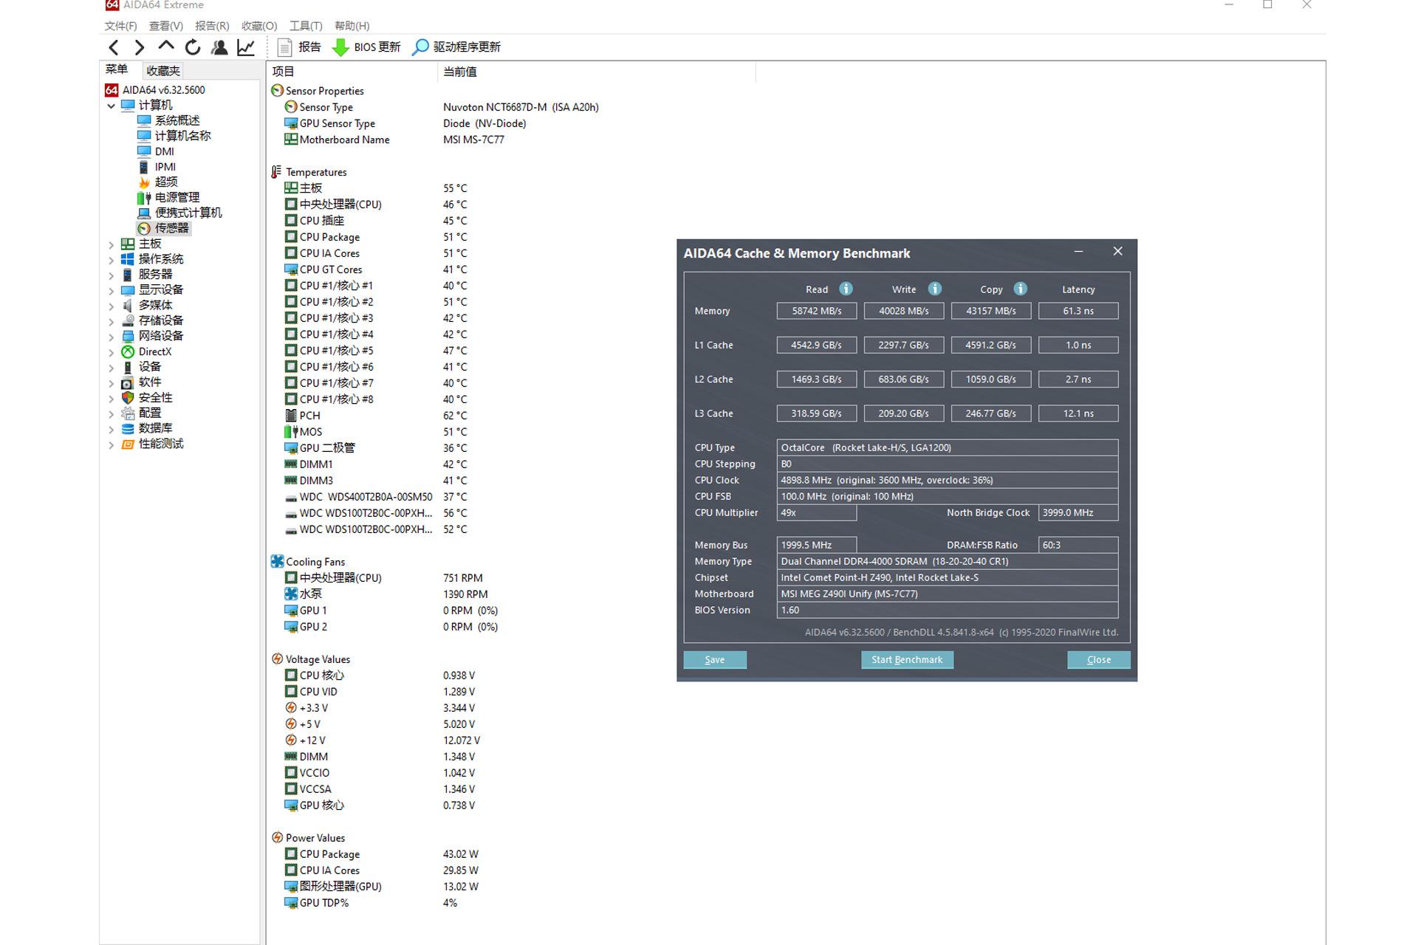Show Read benchmark info icon
This screenshot has width=1418, height=945.
(x=846, y=289)
